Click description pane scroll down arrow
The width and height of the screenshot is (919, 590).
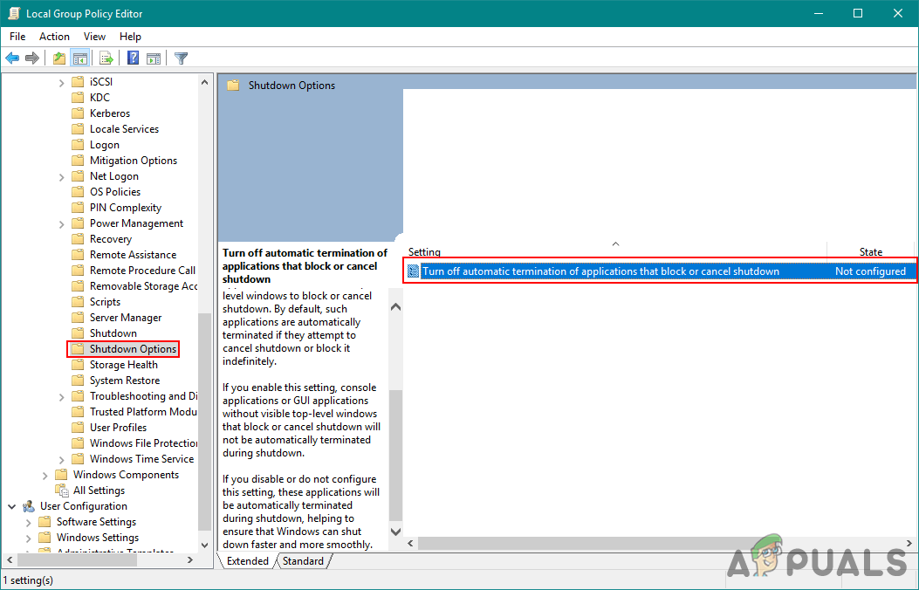[x=395, y=532]
